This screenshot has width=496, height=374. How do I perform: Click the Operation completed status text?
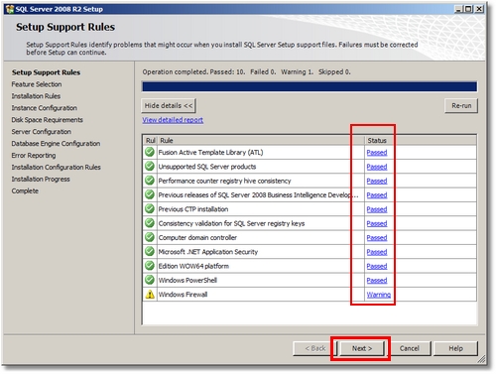246,72
